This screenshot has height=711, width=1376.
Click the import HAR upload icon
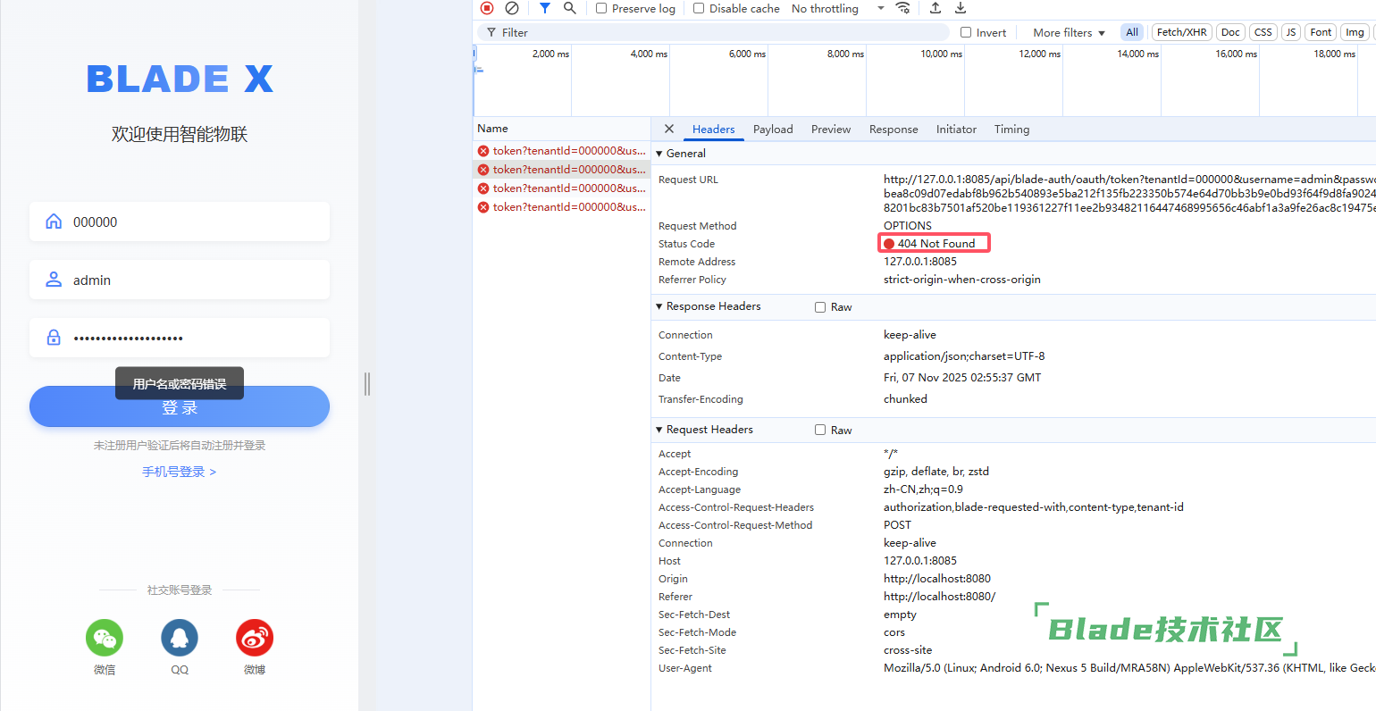coord(936,8)
